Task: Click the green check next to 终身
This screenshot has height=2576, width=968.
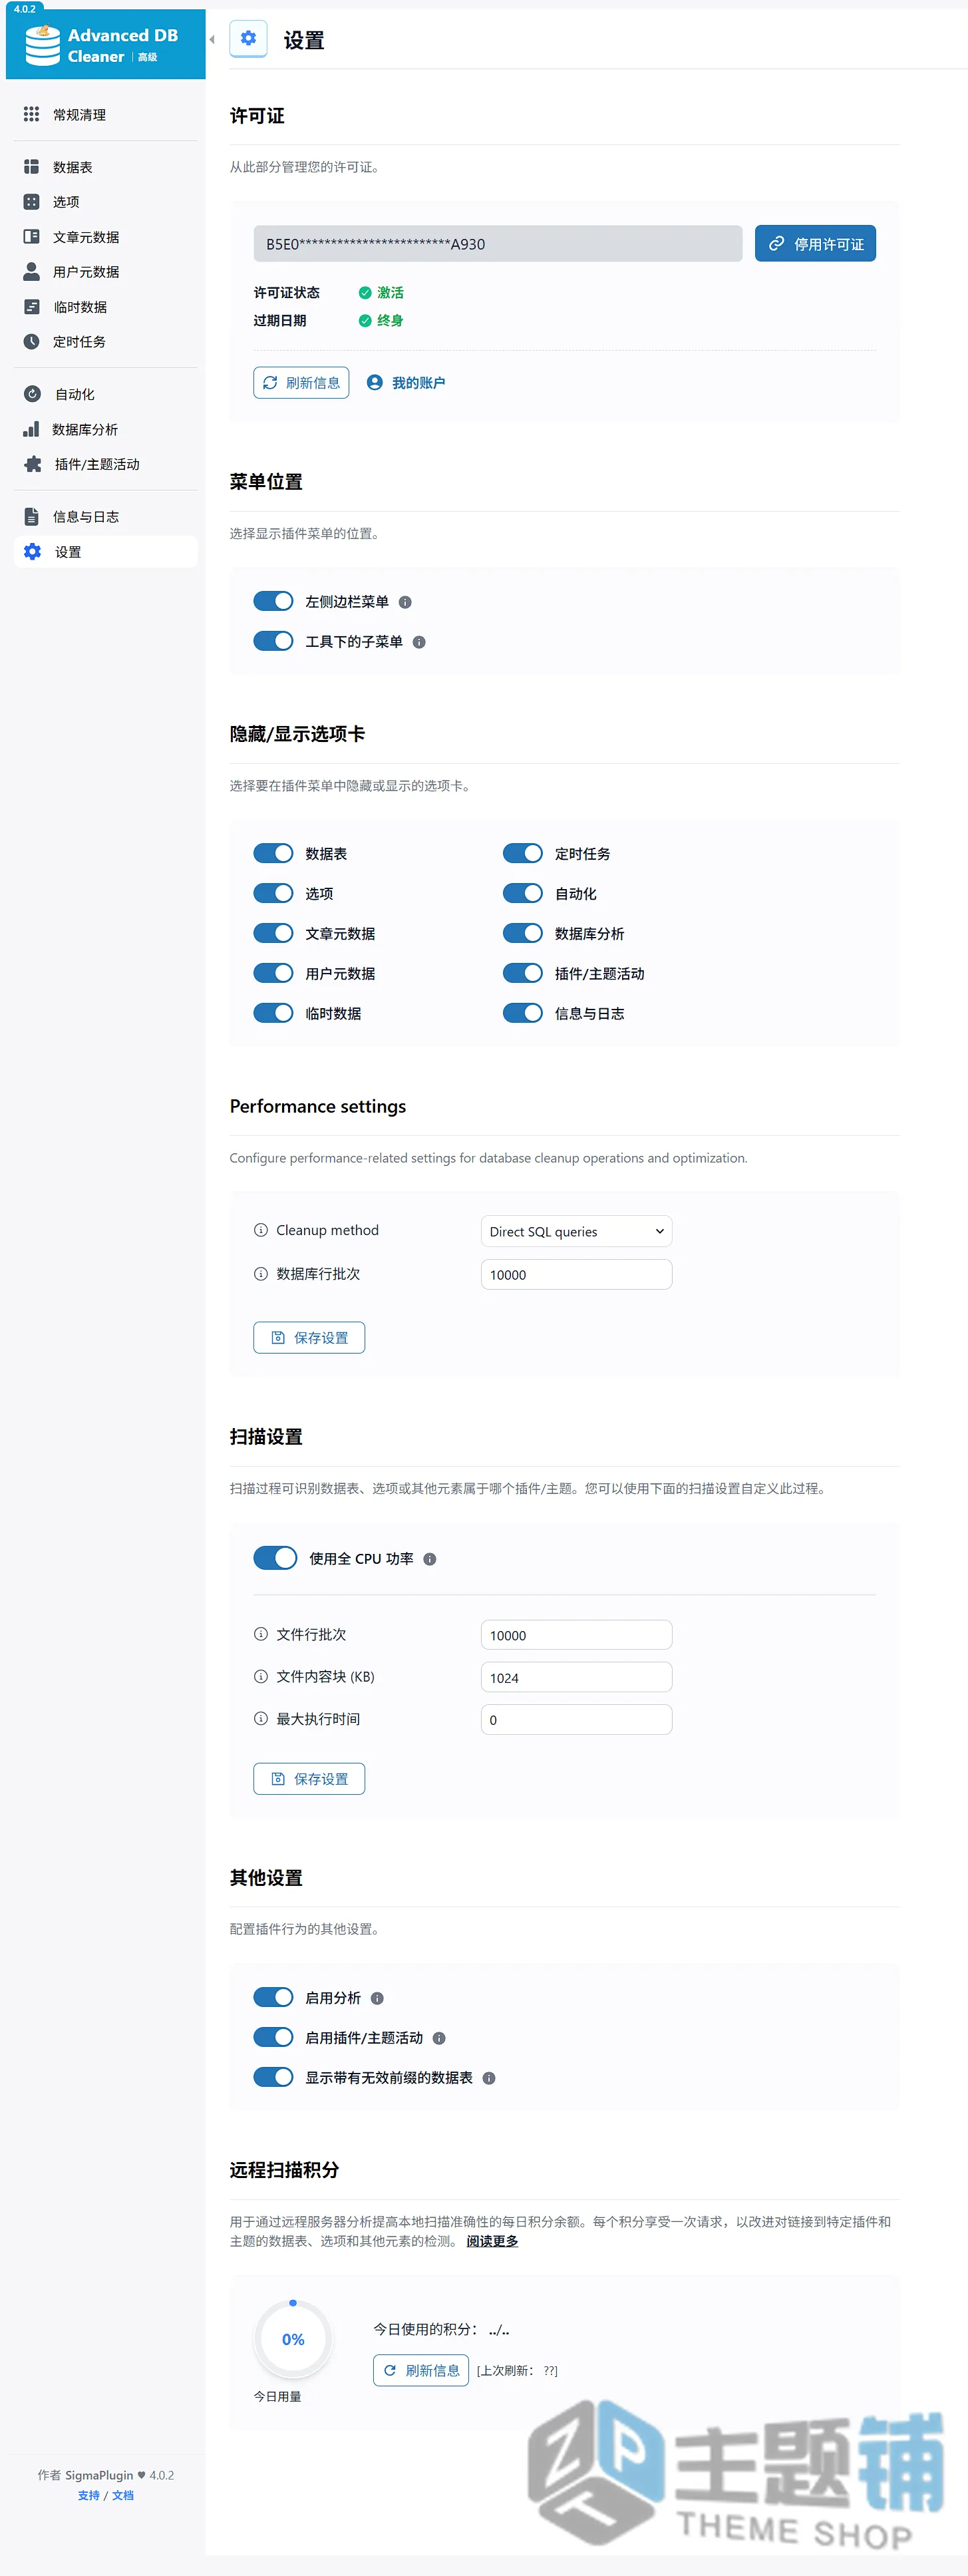Action: coord(365,321)
